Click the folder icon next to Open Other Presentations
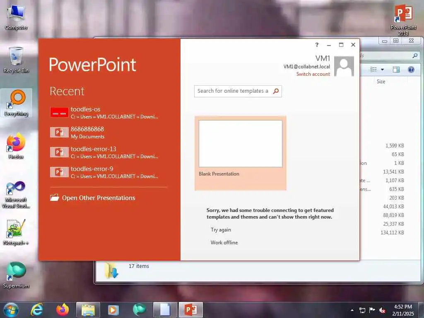Image resolution: width=424 pixels, height=318 pixels. pos(54,198)
